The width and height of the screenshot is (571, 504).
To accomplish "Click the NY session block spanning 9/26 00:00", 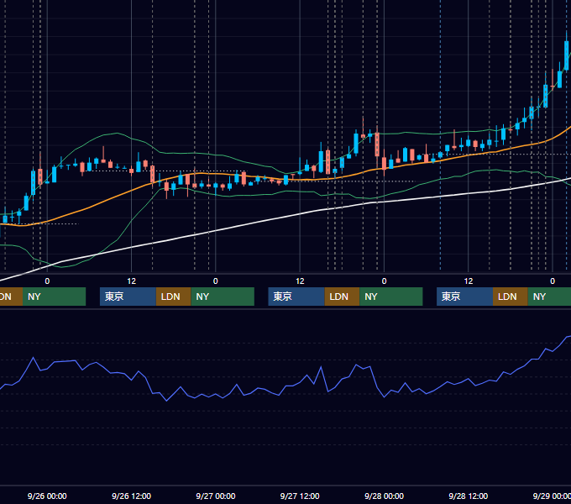I will tap(54, 297).
